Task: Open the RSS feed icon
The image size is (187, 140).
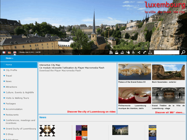Action: click(111, 52)
